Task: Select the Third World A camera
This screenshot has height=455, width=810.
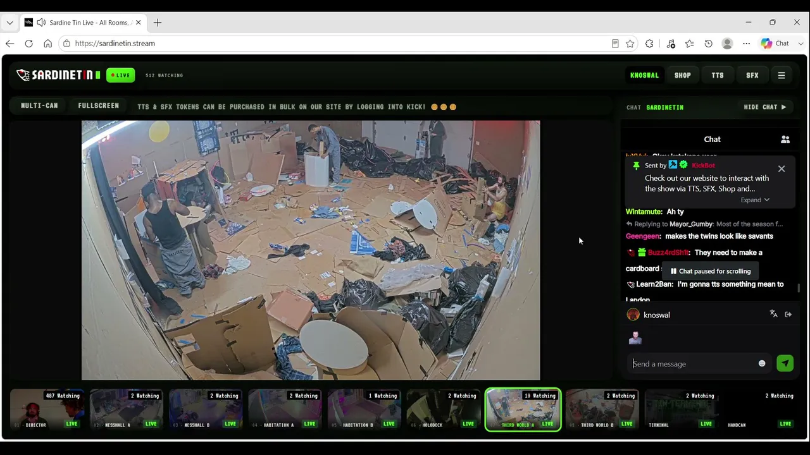Action: pos(523,410)
